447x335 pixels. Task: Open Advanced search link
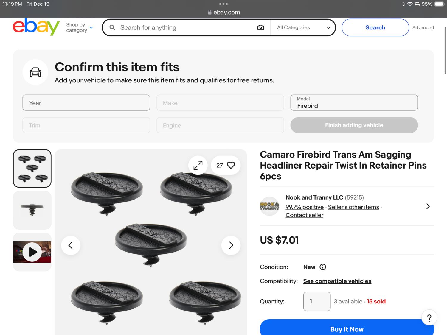(x=423, y=28)
